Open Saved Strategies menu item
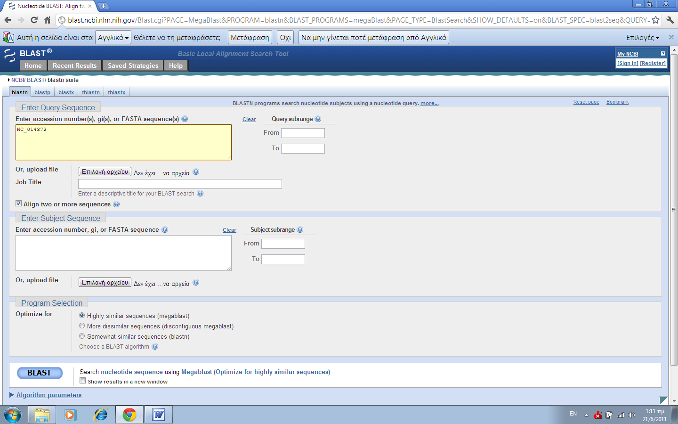The image size is (678, 424). (133, 65)
